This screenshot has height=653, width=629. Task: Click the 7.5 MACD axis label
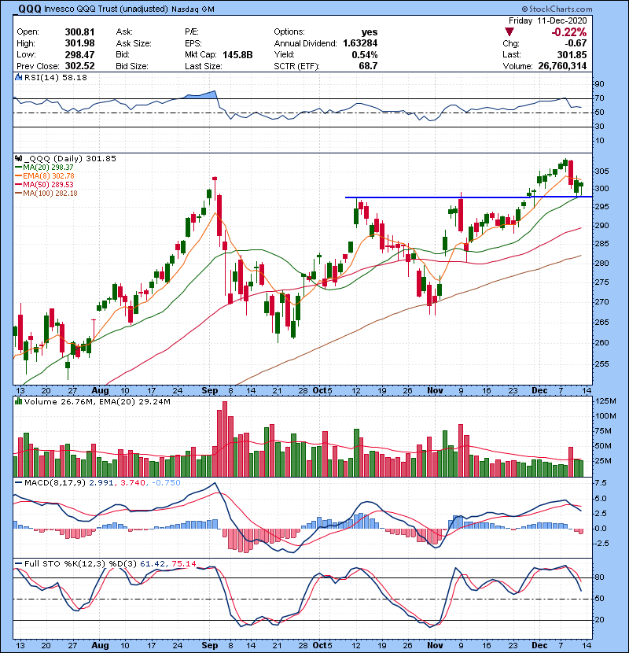(x=601, y=483)
